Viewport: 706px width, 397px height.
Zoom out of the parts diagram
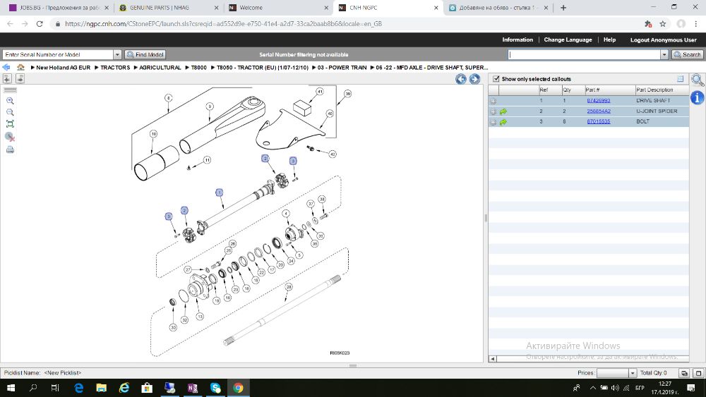10,112
